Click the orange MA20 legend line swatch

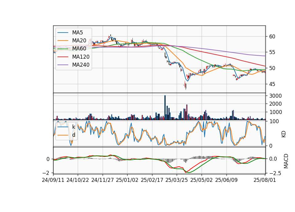[63, 41]
